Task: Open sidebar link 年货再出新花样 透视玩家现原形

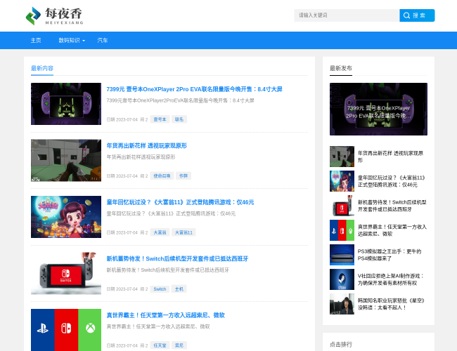Action: click(x=390, y=157)
